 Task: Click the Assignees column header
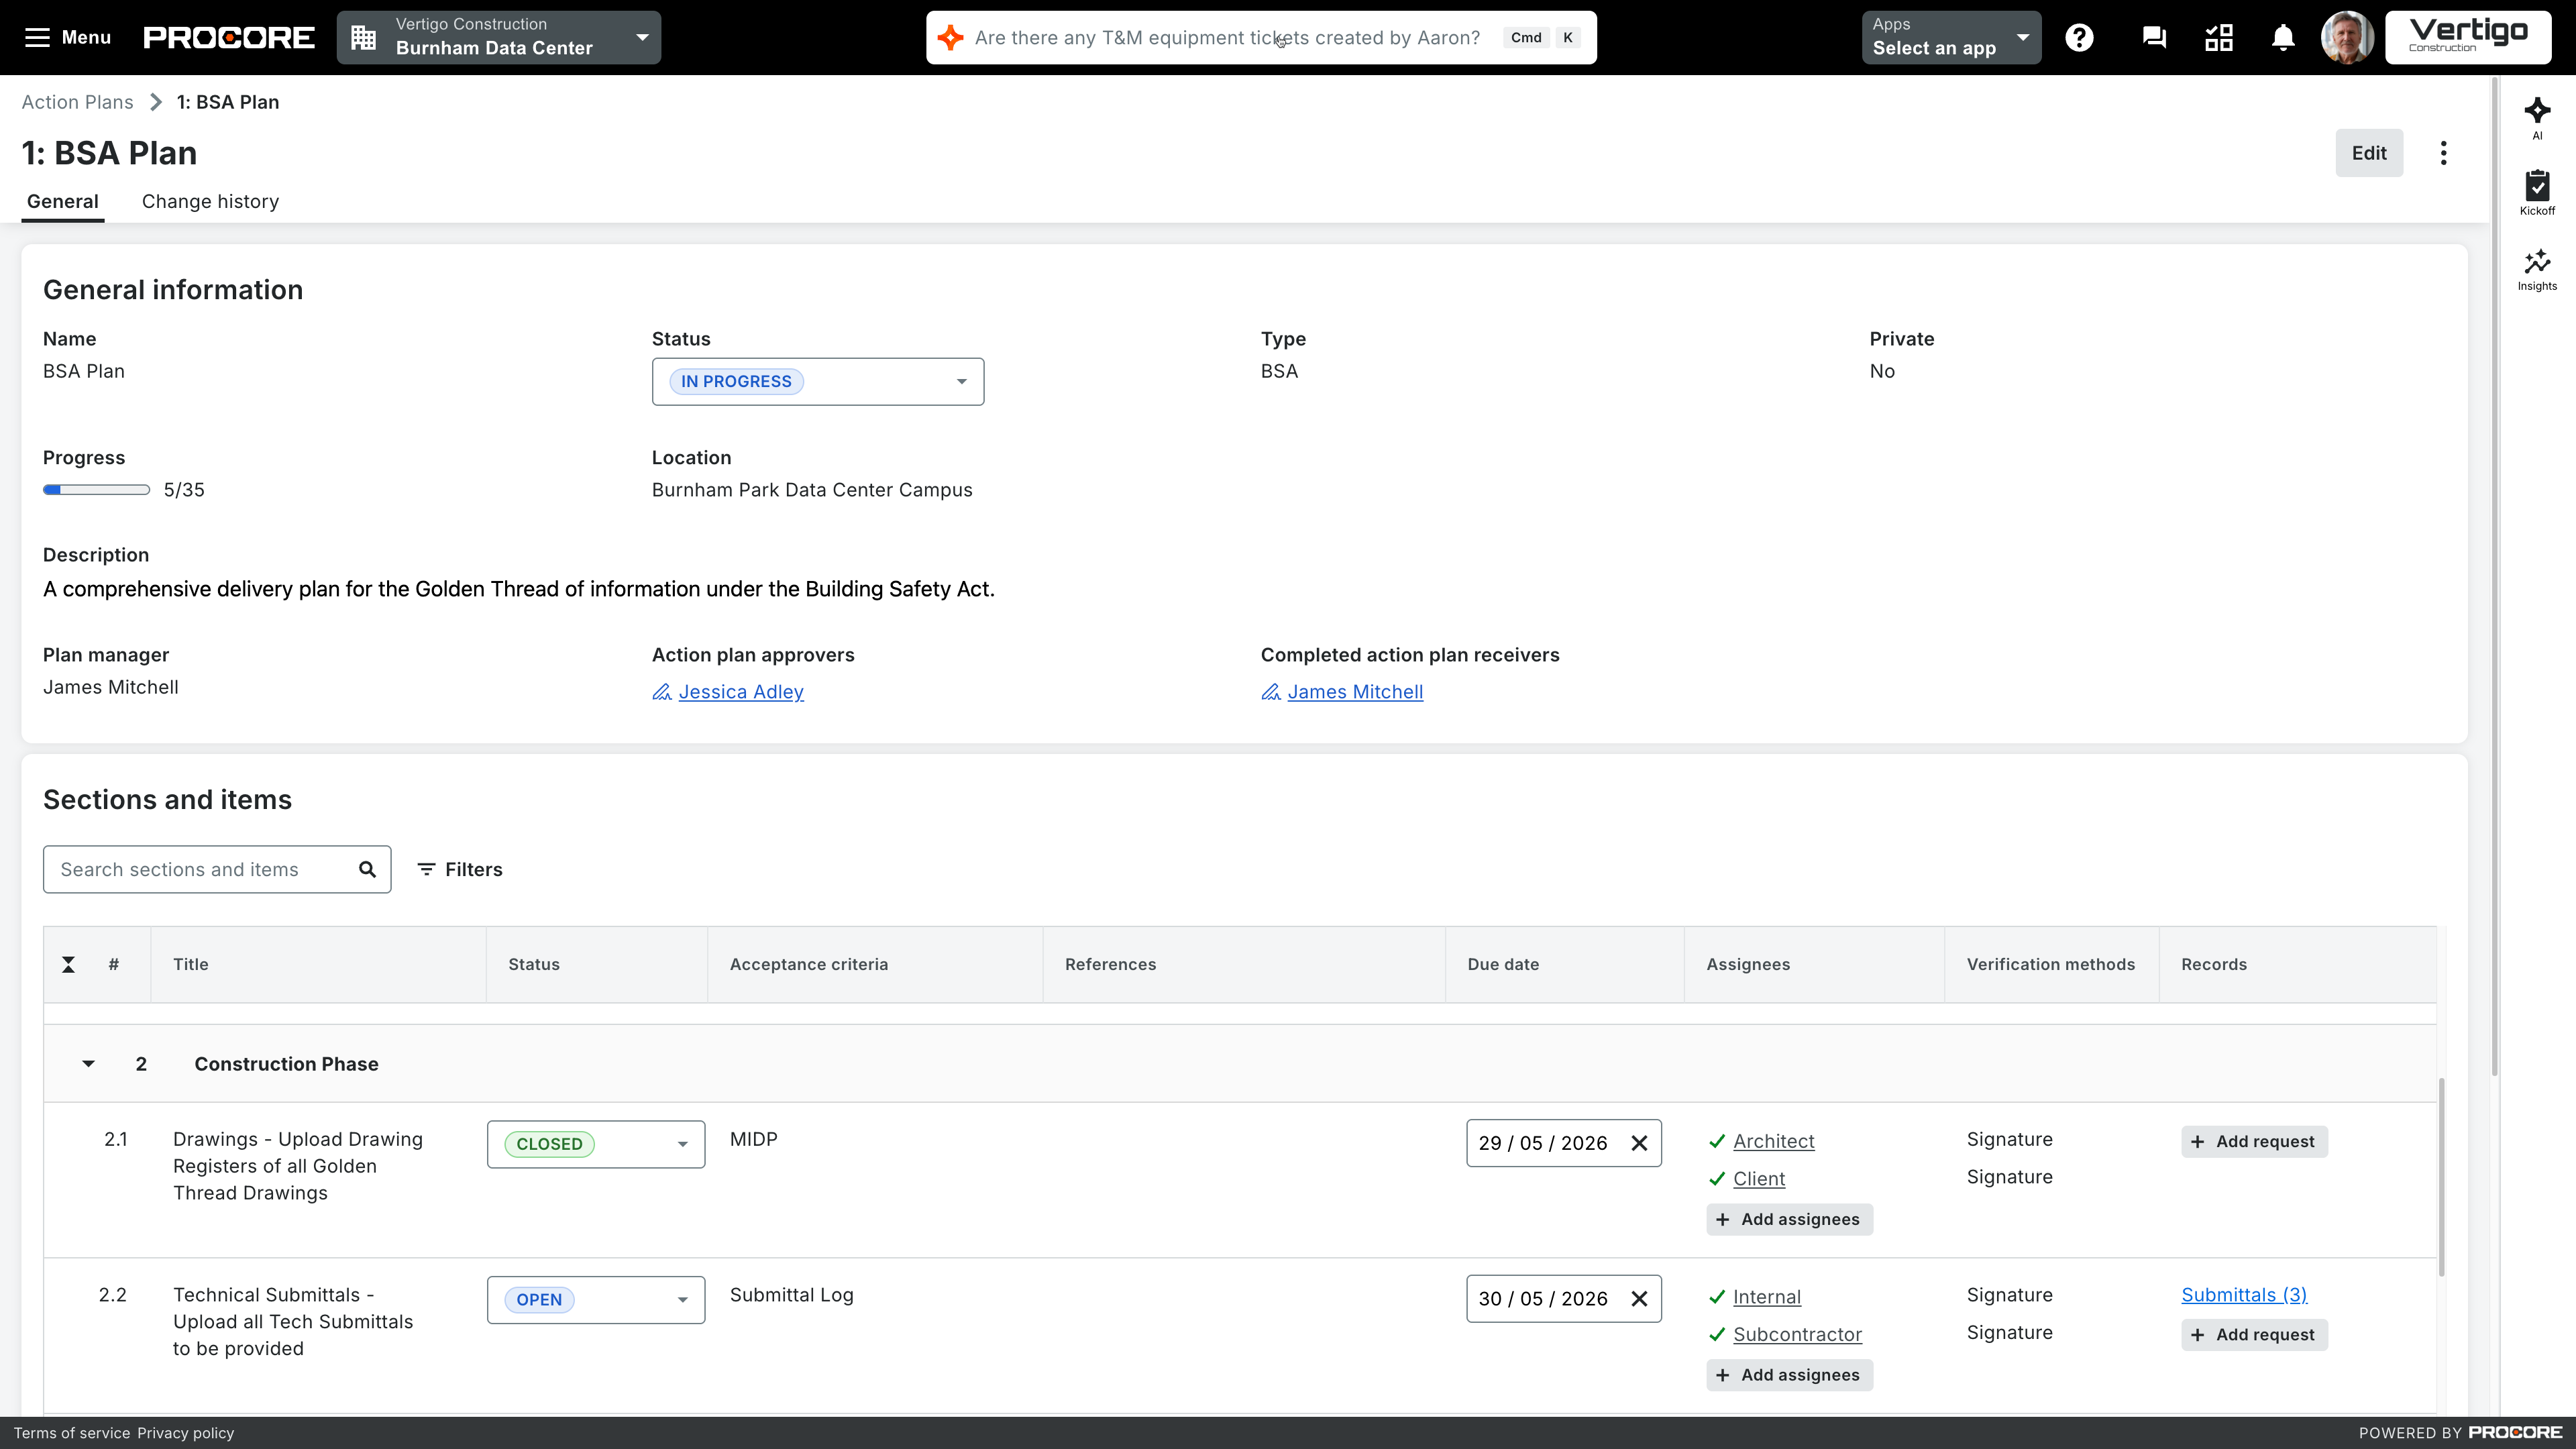[1814, 965]
